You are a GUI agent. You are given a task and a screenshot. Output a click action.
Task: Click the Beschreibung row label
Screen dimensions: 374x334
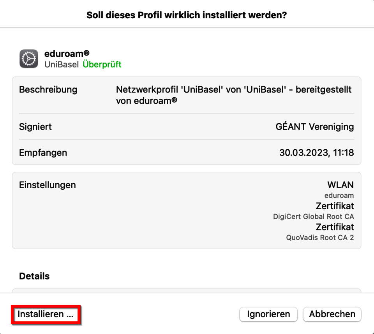(x=48, y=89)
